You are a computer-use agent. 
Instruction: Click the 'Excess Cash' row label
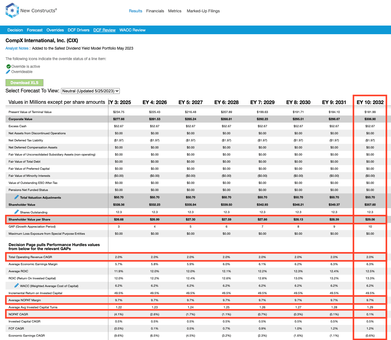(18, 126)
